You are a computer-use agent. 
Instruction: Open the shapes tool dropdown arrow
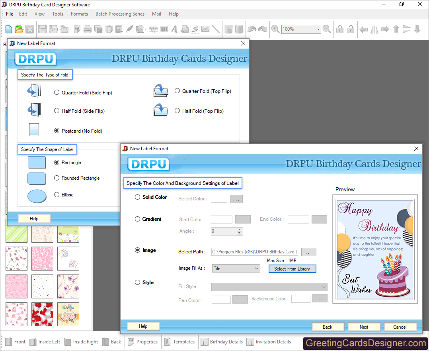[x=146, y=29]
